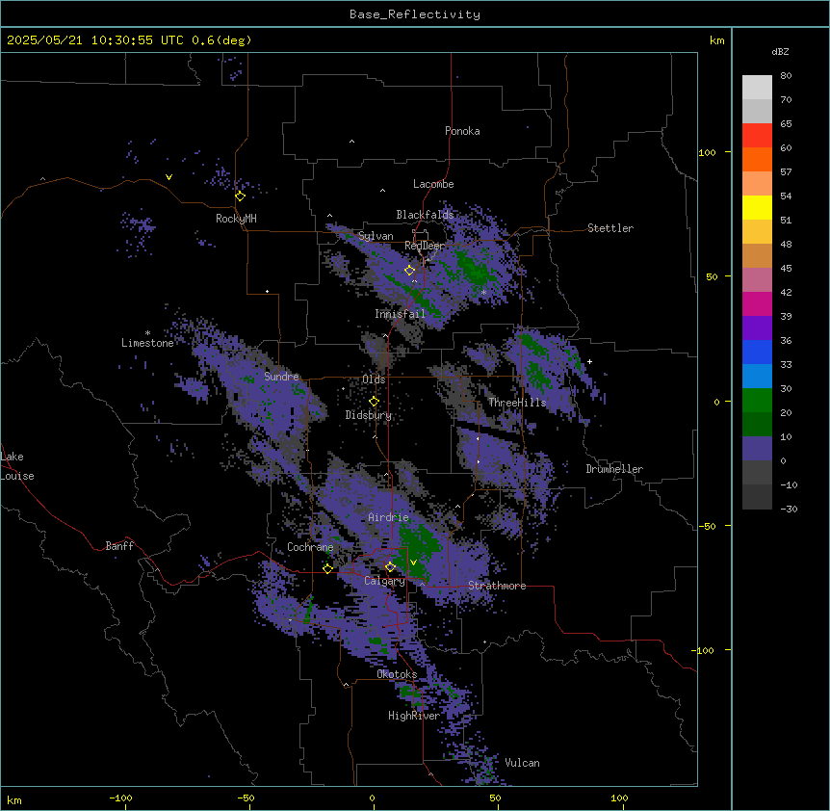Click the Limestone label
The image size is (830, 811).
[x=147, y=343]
